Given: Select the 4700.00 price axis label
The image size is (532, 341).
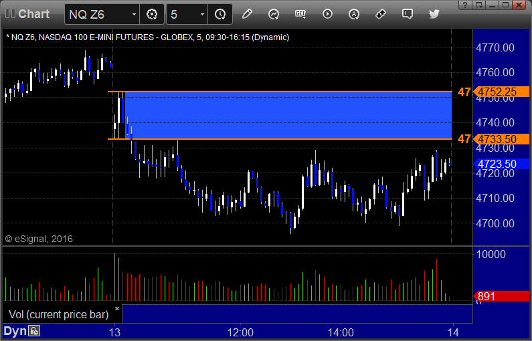Looking at the screenshot, I should click(x=495, y=223).
